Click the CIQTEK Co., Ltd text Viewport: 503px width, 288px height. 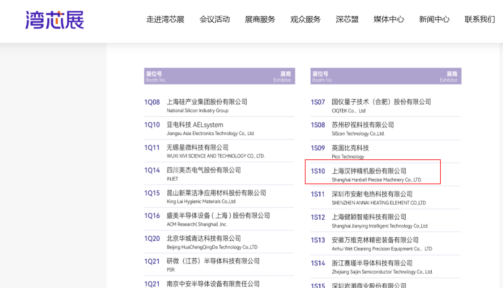[x=349, y=111]
